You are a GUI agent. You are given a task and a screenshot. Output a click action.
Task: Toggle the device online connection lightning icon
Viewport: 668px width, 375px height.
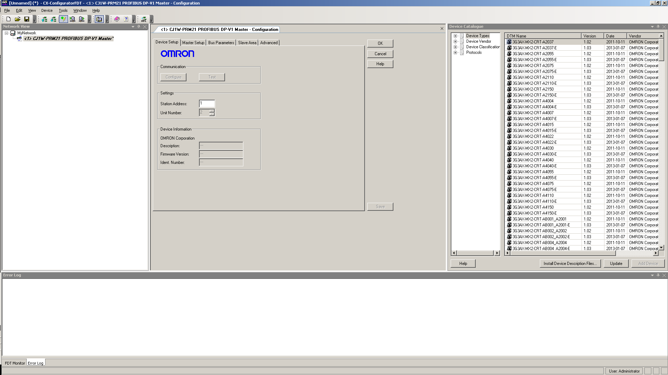click(63, 19)
